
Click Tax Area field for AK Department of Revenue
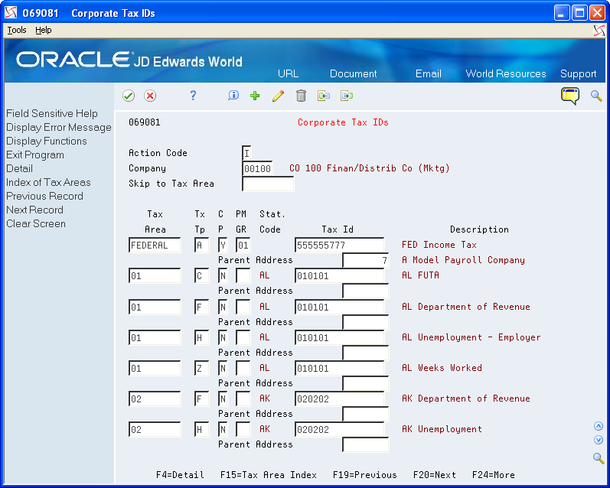click(x=155, y=399)
